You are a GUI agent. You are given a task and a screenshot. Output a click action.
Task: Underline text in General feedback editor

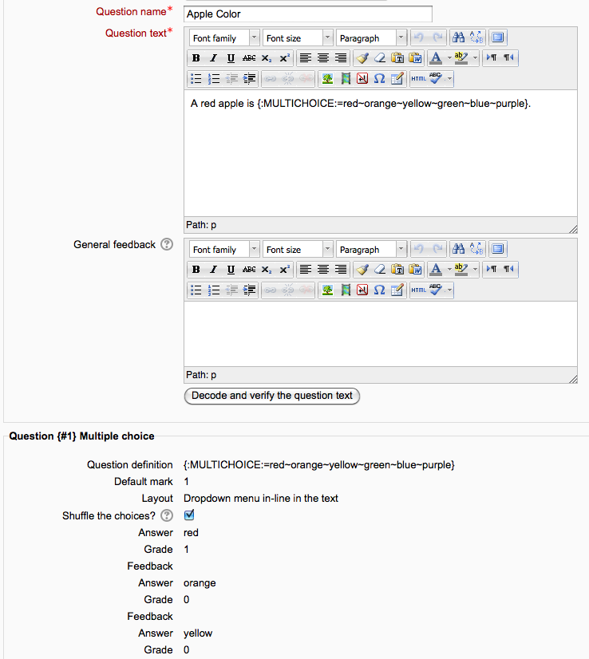tap(231, 270)
